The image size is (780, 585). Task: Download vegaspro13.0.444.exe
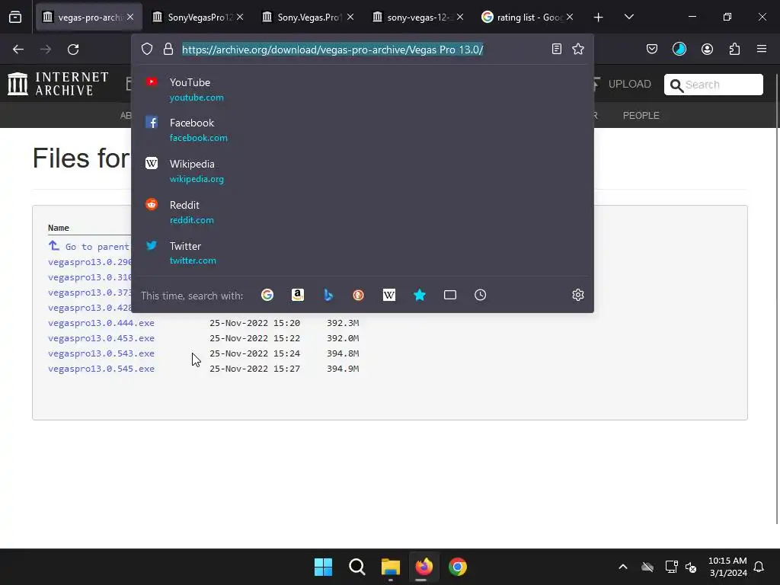[x=101, y=323]
